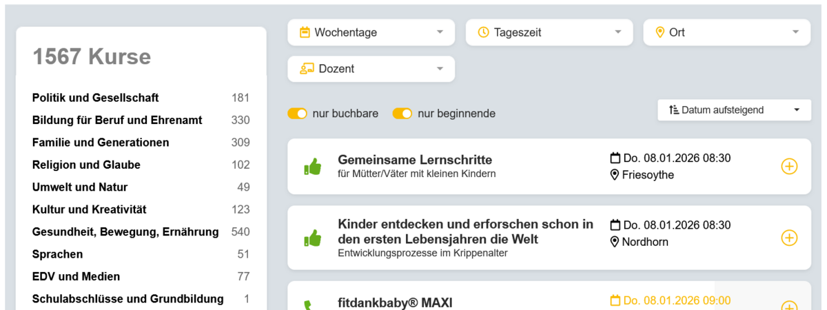Open the fitdankbaby® MAXI course
The height and width of the screenshot is (310, 827).
click(x=394, y=302)
